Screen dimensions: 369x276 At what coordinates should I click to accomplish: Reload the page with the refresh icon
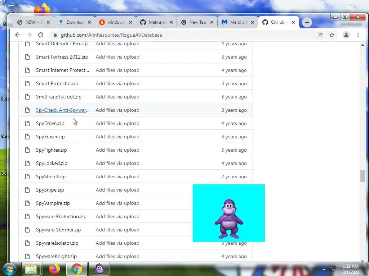[x=41, y=35]
